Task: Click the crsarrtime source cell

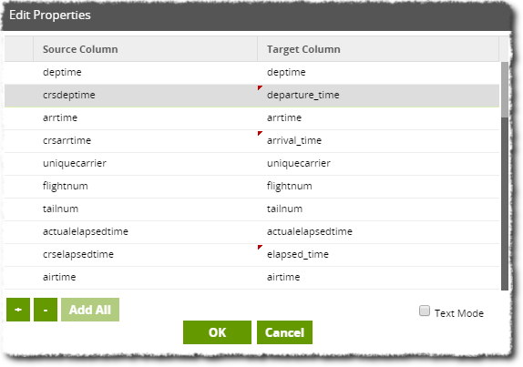Action: (145, 140)
